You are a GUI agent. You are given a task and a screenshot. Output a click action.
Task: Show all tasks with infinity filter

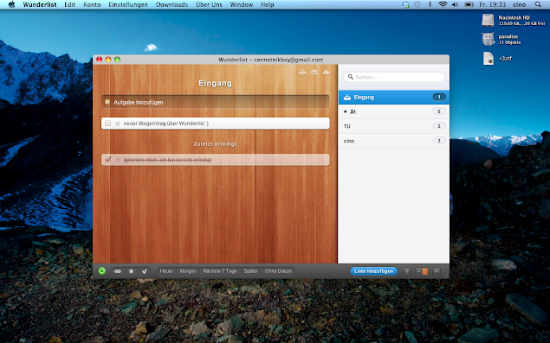click(118, 271)
